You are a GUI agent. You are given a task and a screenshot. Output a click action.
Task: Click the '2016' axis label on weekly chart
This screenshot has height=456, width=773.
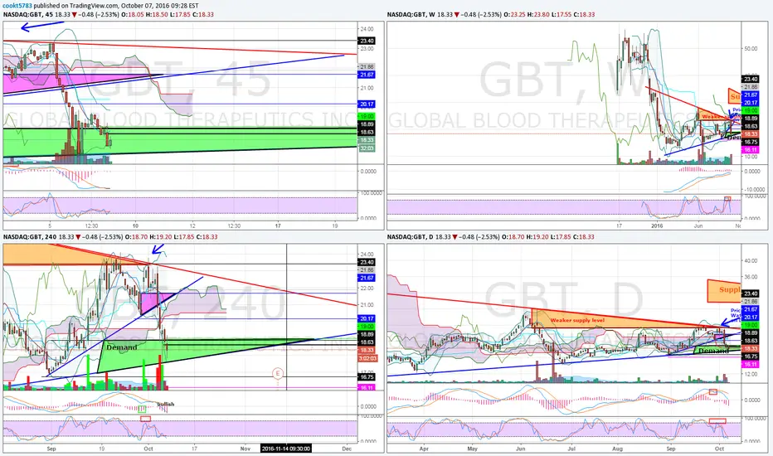tap(657, 226)
